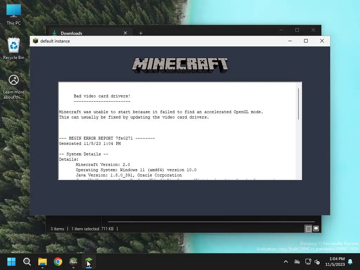Select the Downloads tab in File Explorer

(90, 33)
